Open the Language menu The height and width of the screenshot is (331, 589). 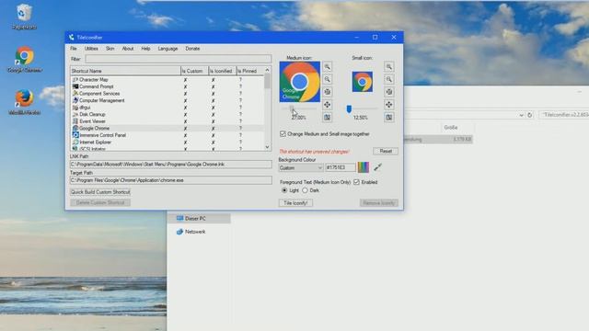click(x=167, y=49)
